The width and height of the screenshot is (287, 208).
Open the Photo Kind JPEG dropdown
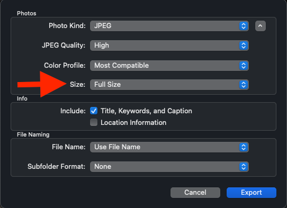click(169, 26)
